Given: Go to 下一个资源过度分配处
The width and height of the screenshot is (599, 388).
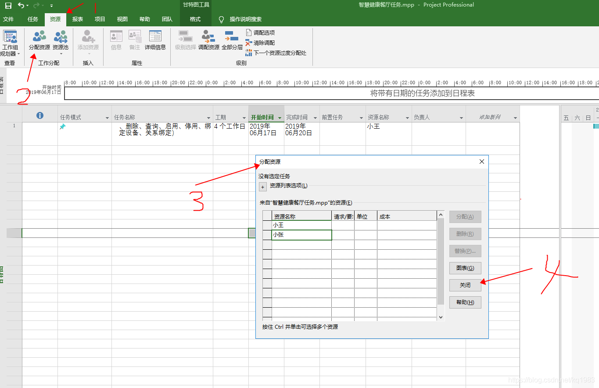Looking at the screenshot, I should pyautogui.click(x=276, y=53).
